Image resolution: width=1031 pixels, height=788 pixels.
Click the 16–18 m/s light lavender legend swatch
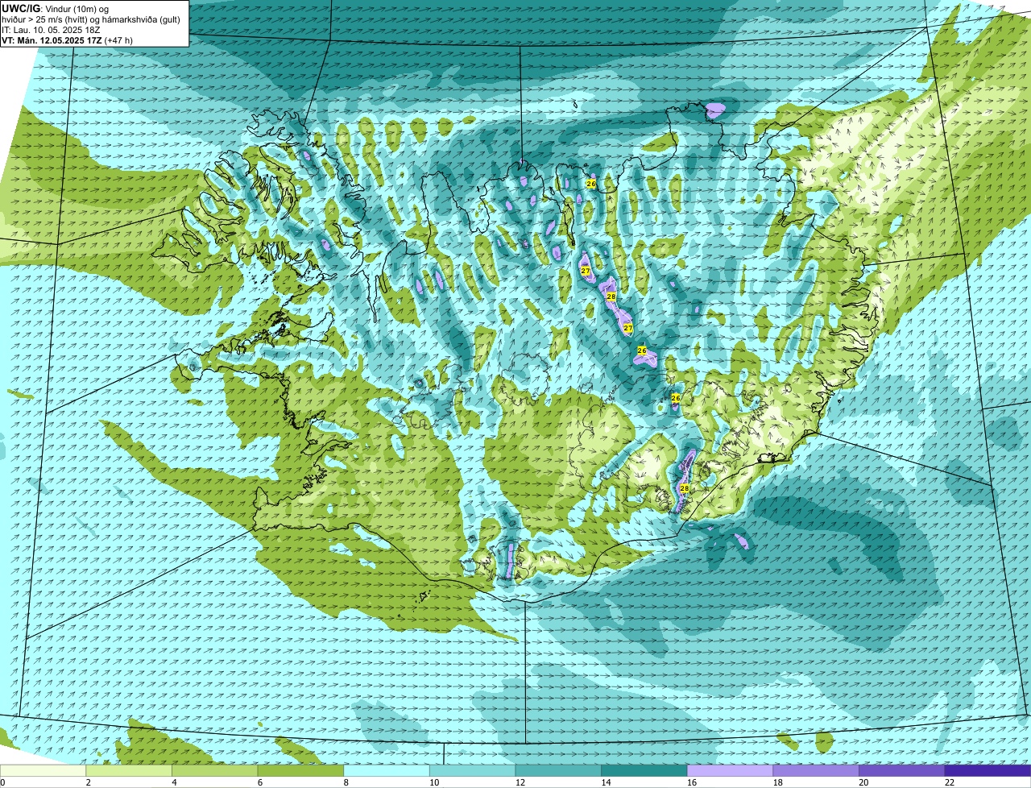click(x=730, y=770)
